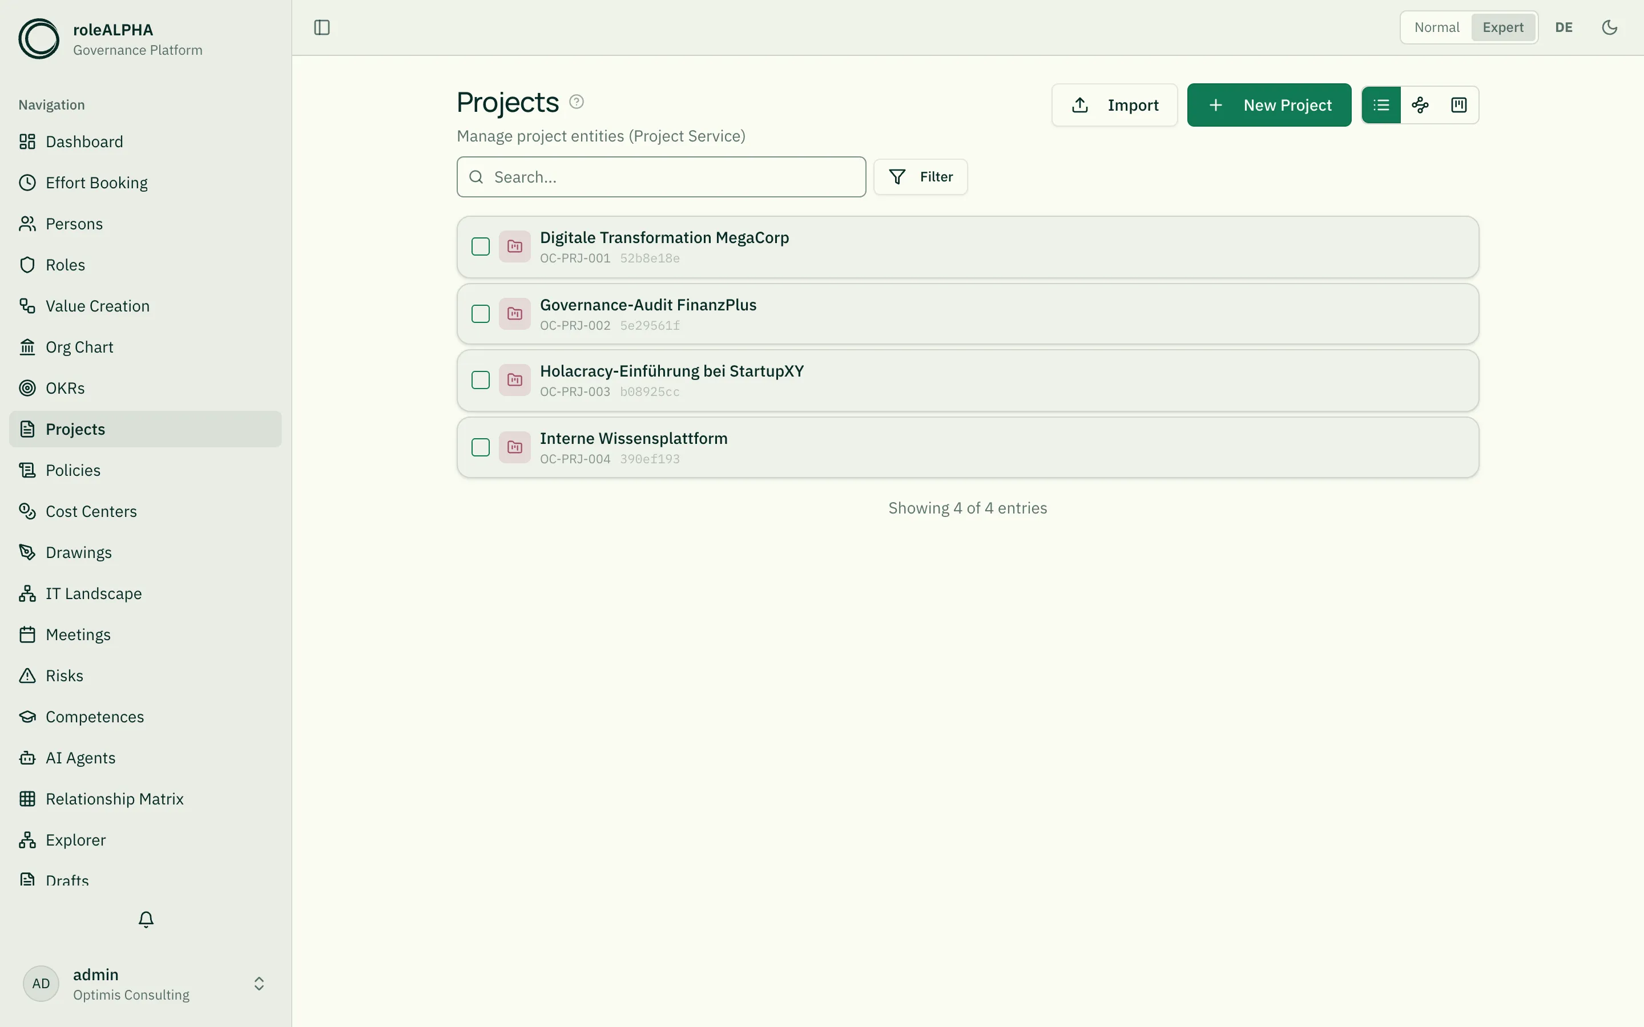Switch to dark mode moon icon

[1609, 27]
